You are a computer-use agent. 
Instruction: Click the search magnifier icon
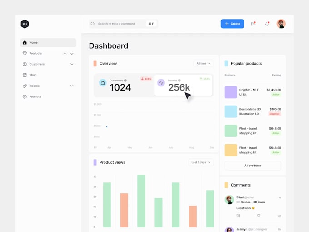coord(93,24)
